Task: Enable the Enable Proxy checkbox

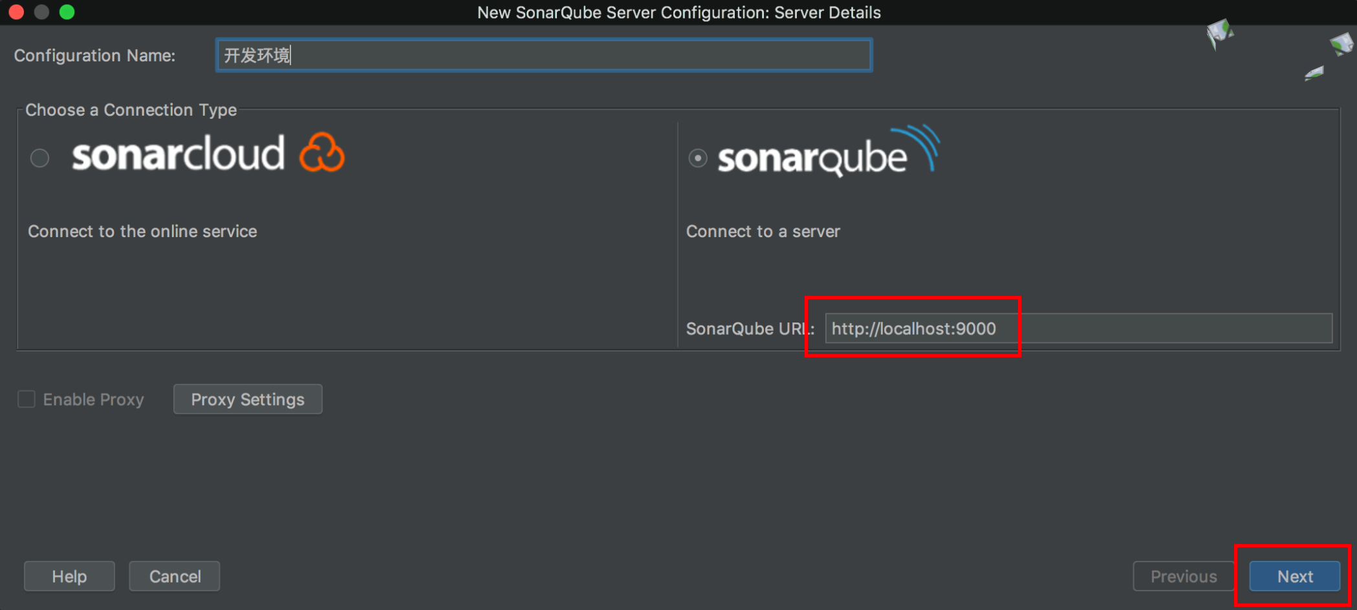Action: pyautogui.click(x=27, y=399)
